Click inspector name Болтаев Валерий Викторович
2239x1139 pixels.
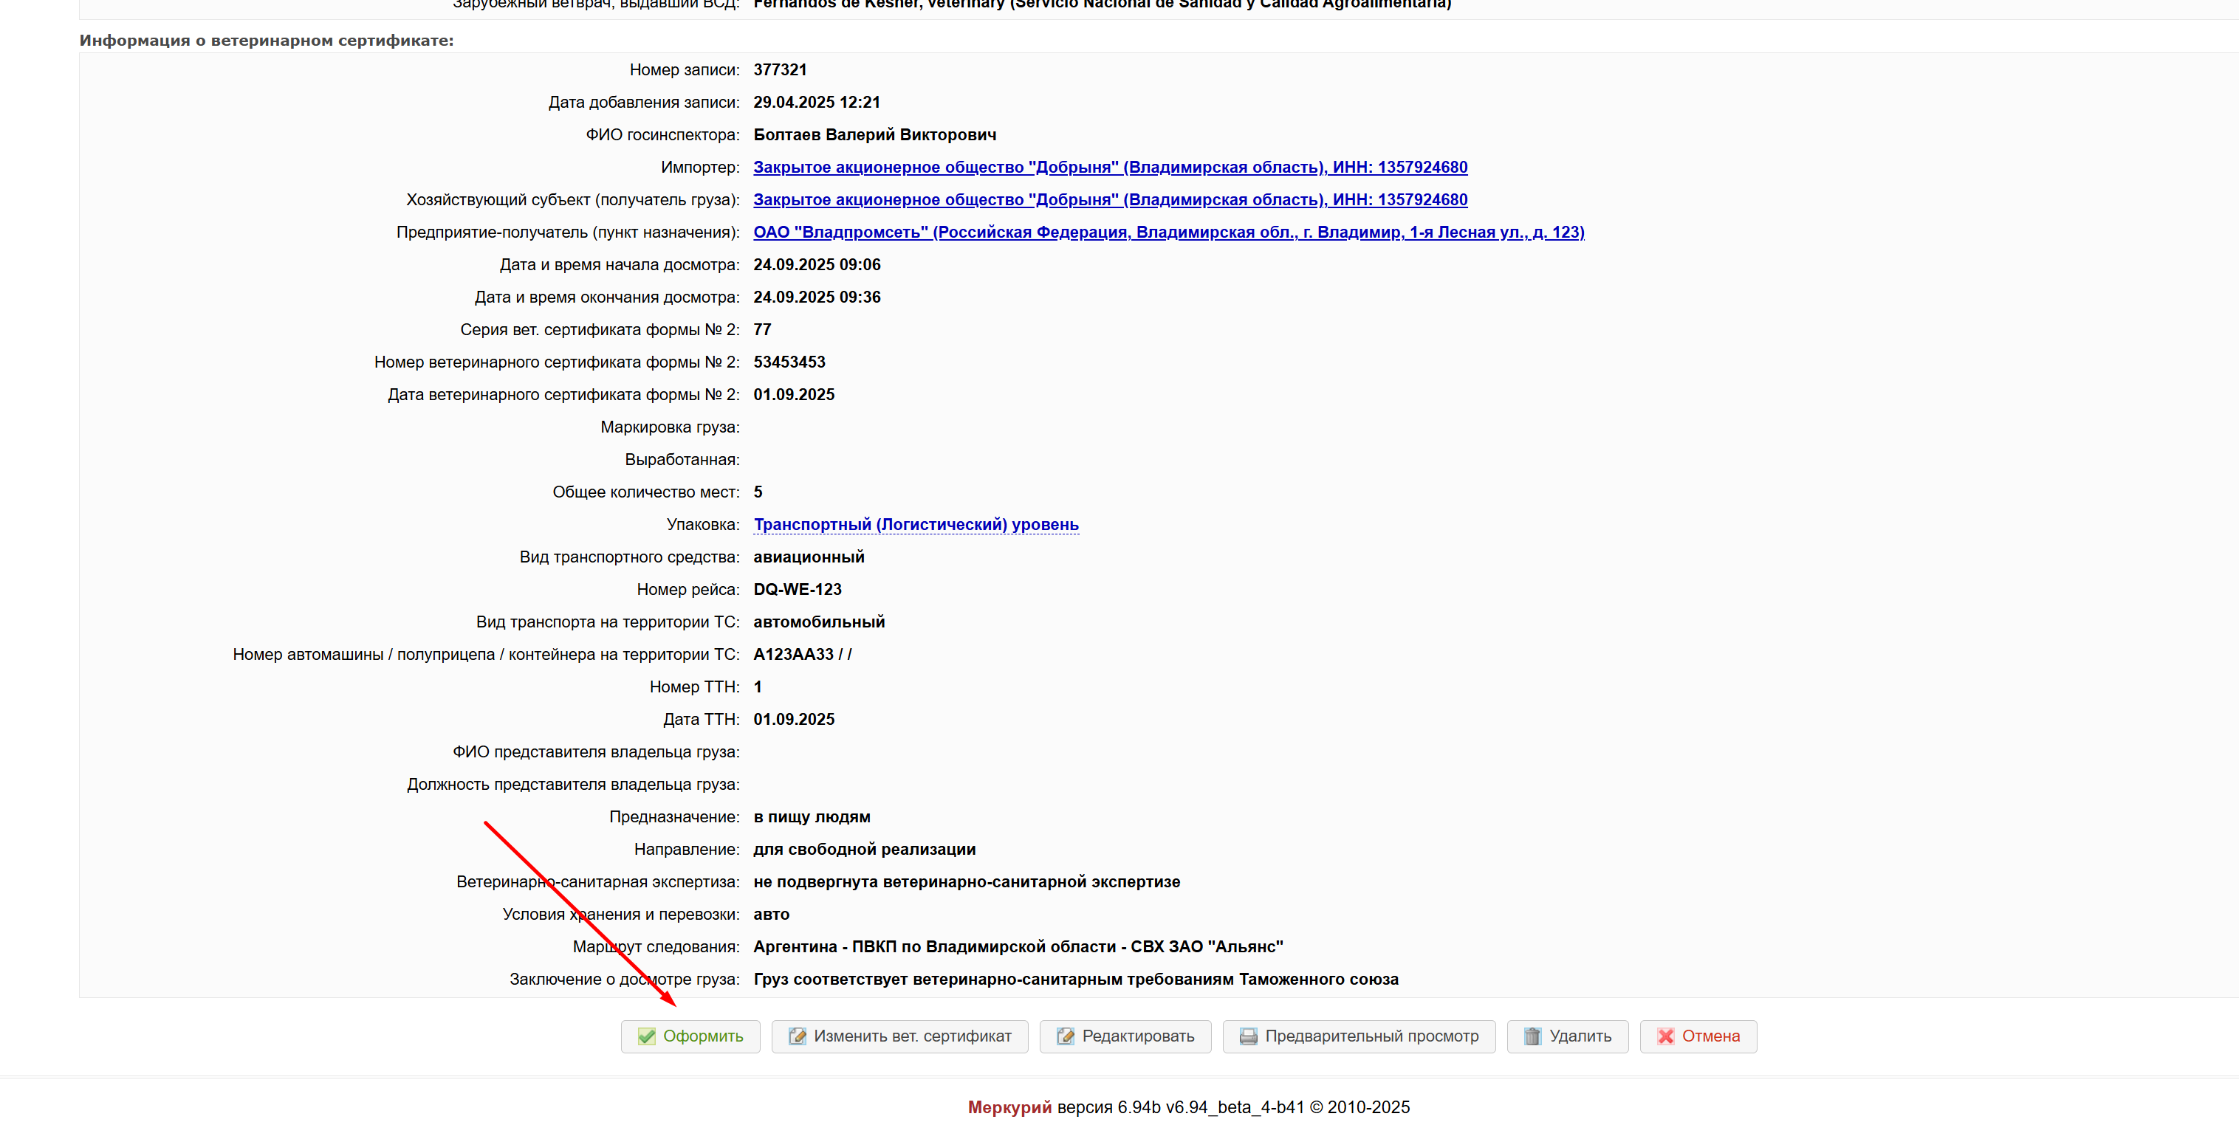click(x=874, y=134)
